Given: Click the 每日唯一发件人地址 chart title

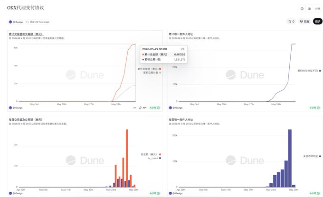Looking at the screenshot, I should click(180, 119).
